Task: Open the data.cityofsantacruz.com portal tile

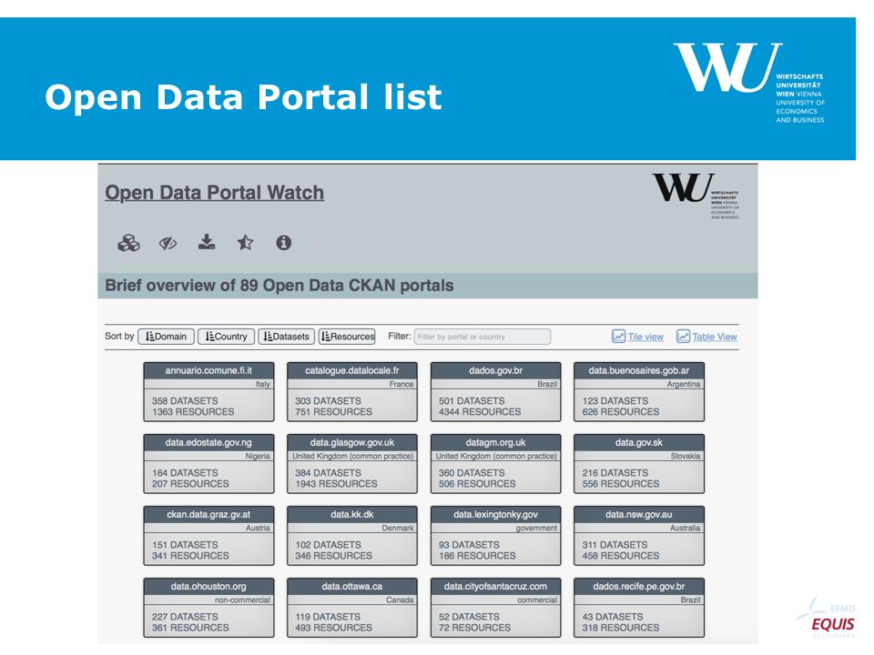Action: 495,607
